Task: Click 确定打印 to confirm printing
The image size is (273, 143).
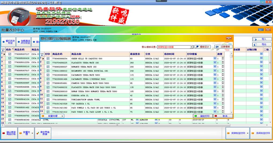Action: coord(203,116)
